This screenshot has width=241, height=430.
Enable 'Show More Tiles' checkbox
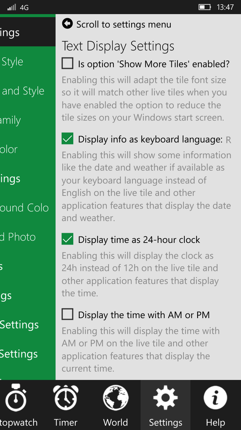click(x=67, y=63)
